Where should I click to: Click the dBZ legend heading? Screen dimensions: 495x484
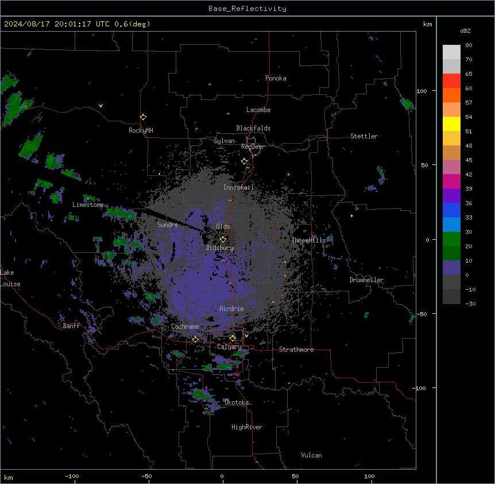coord(465,31)
